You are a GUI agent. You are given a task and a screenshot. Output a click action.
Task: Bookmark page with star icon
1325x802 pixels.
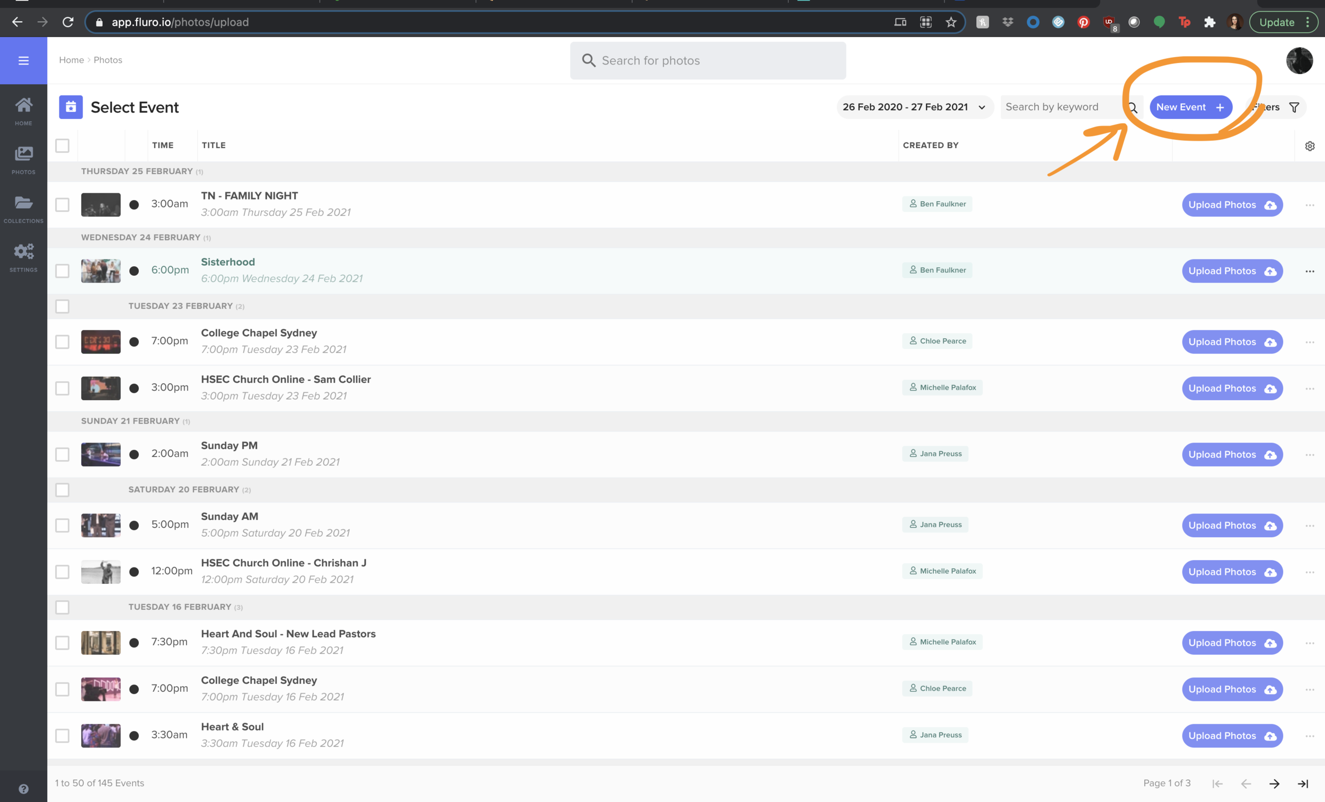click(x=951, y=22)
